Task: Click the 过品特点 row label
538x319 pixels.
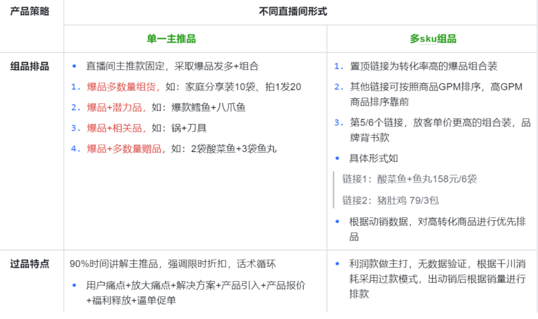Action: [29, 264]
